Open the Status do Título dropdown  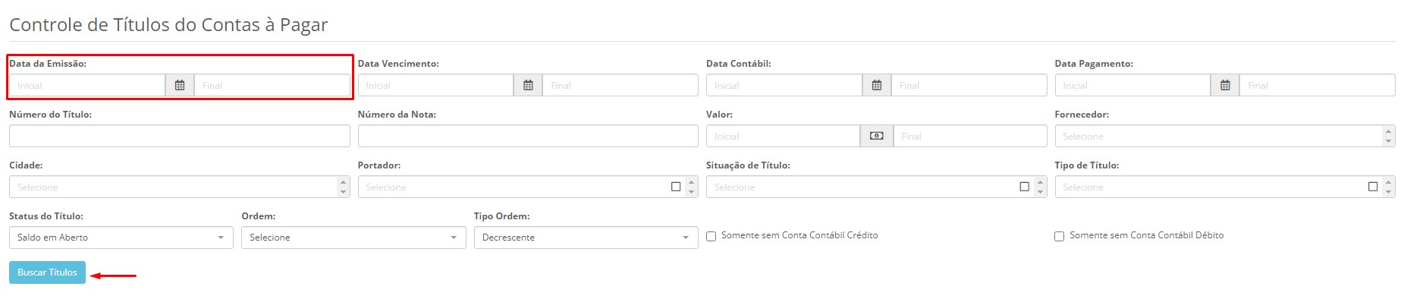click(x=121, y=238)
